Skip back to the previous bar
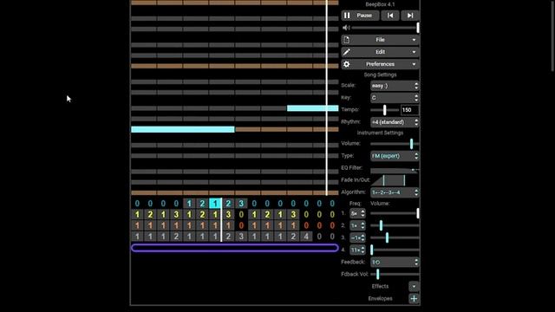 click(x=390, y=16)
